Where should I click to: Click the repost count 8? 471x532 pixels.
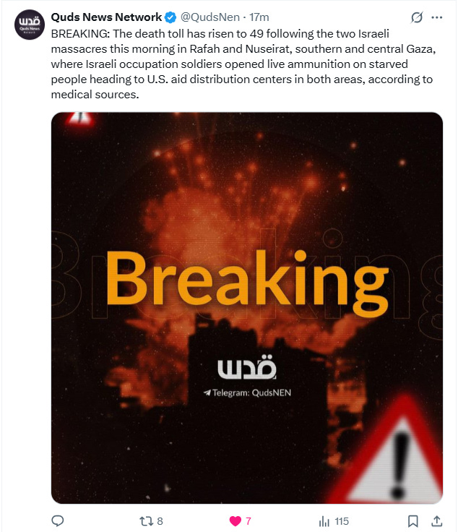tap(160, 521)
